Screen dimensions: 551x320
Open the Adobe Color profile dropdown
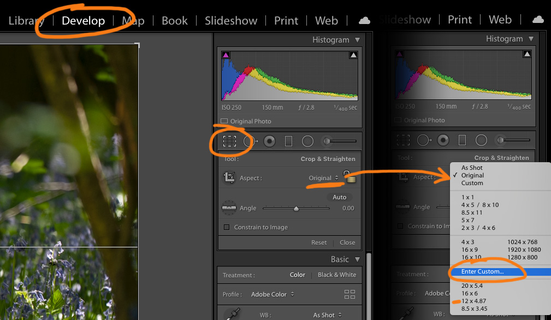[272, 294]
